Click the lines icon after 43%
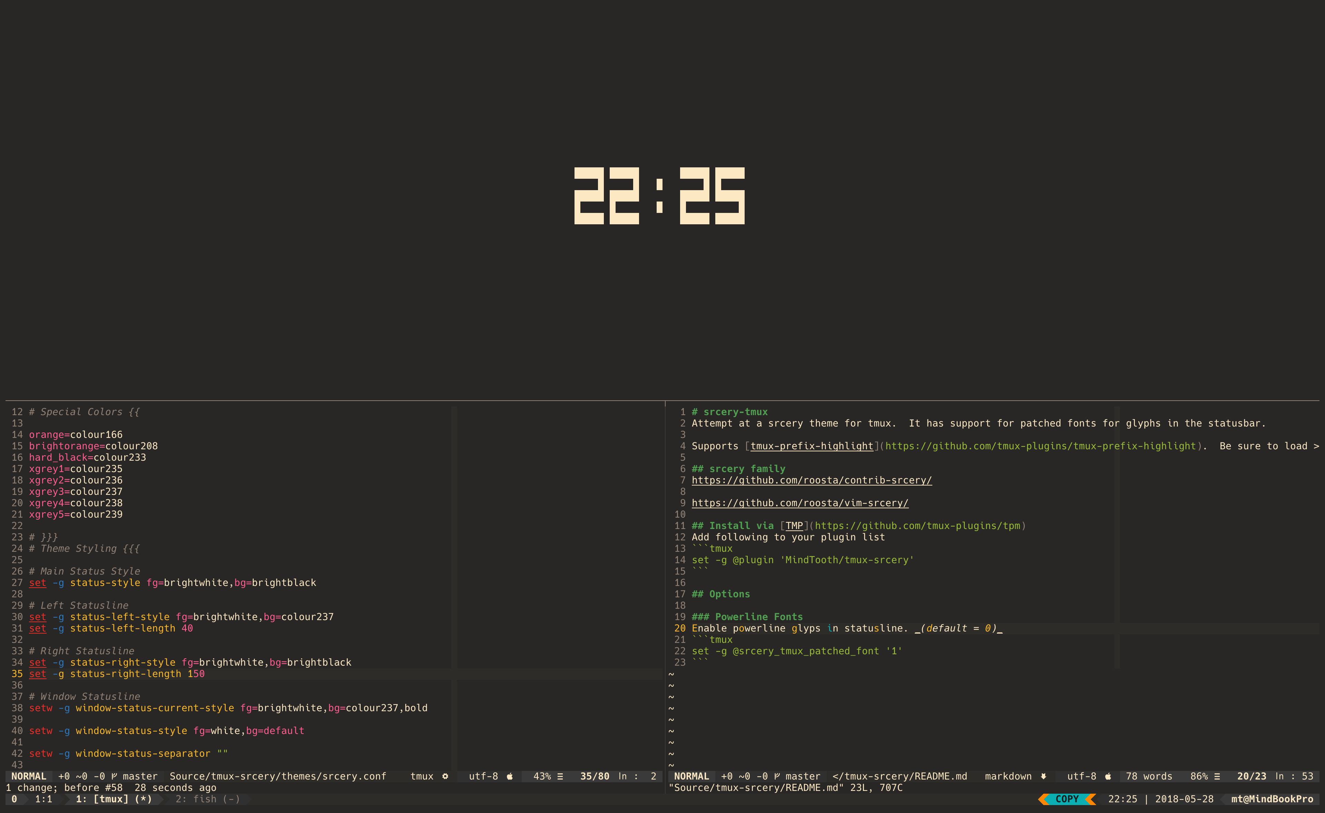Image resolution: width=1325 pixels, height=813 pixels. 560,776
